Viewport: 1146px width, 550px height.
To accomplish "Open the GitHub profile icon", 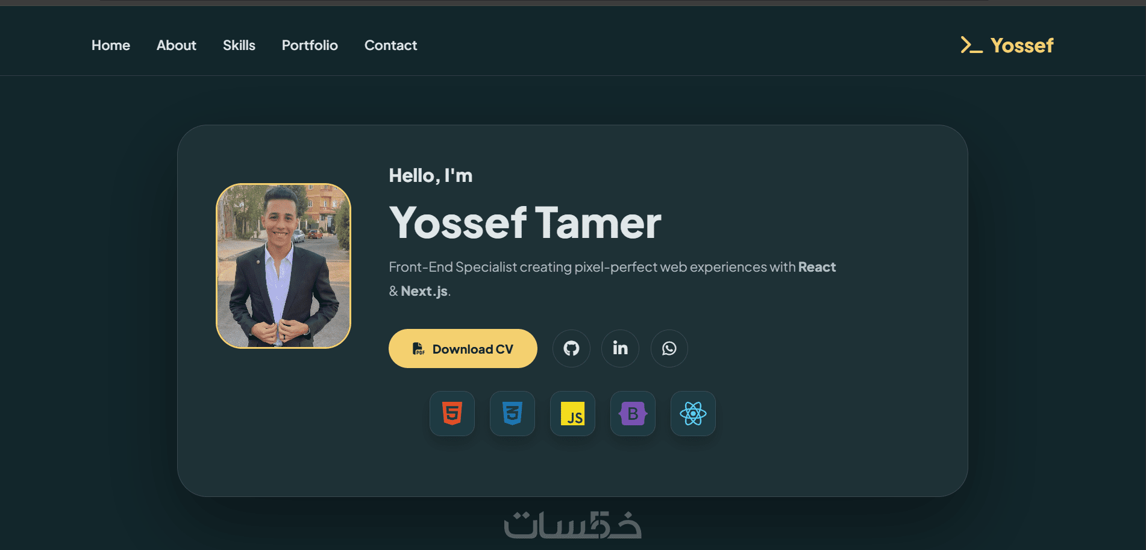I will [571, 348].
